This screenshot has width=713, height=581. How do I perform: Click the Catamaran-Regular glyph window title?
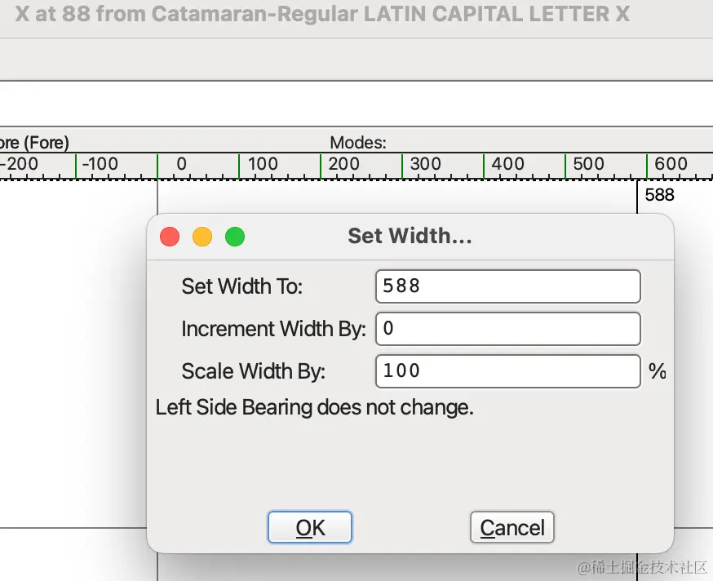[322, 15]
